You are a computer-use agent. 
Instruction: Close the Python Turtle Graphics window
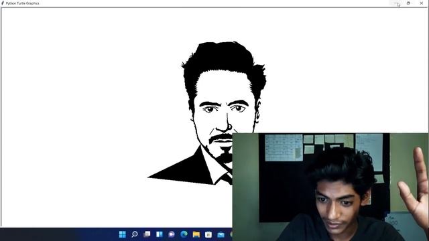pos(422,3)
